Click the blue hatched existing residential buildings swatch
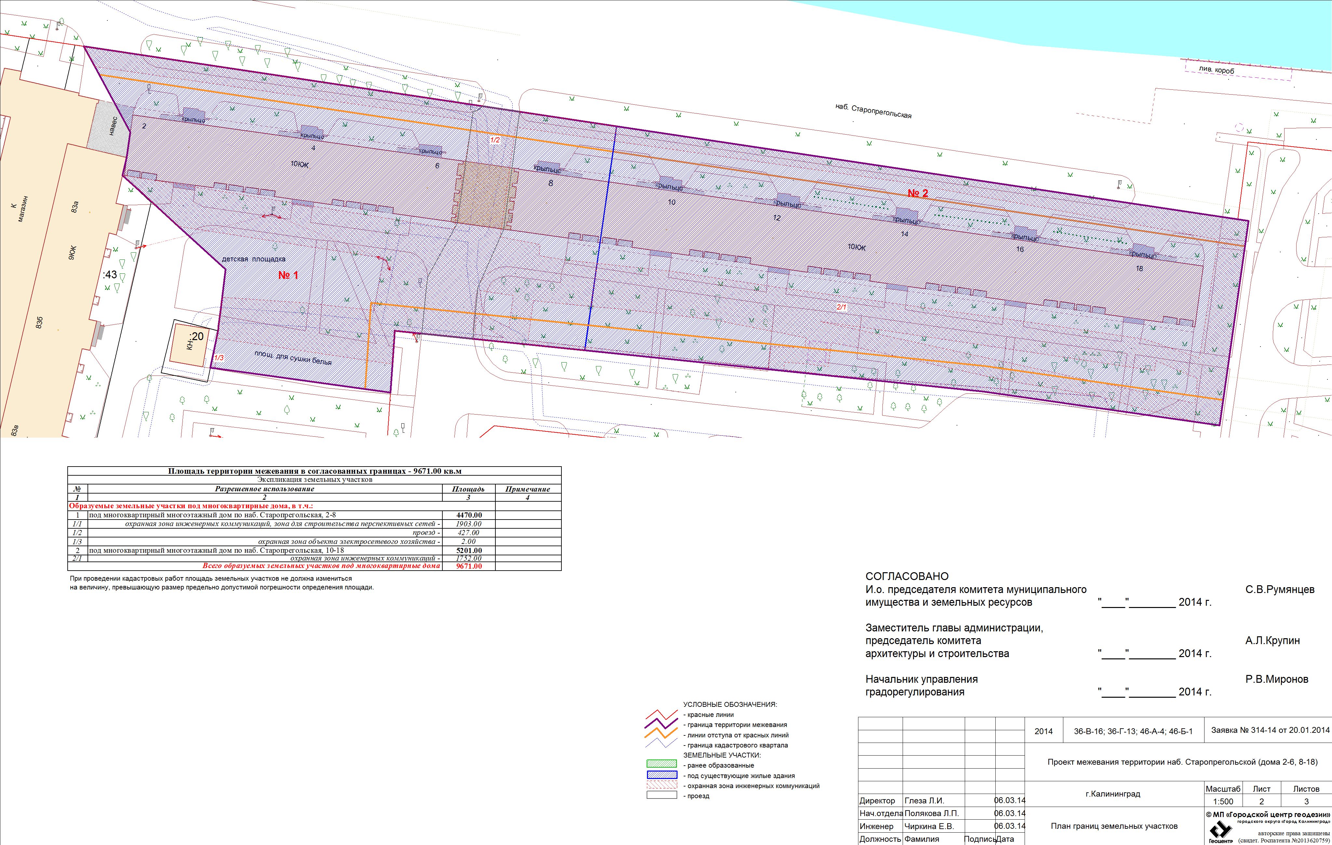This screenshot has width=1332, height=845. [x=662, y=775]
